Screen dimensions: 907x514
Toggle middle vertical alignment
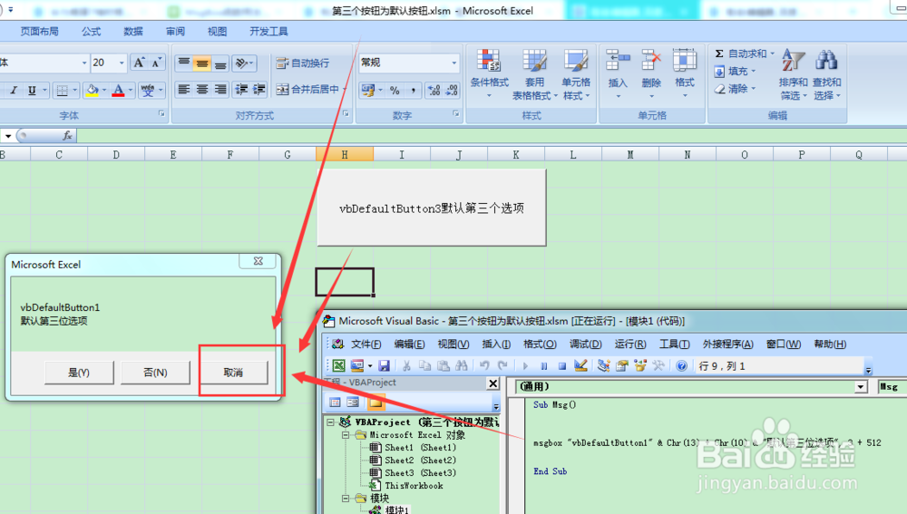coord(202,63)
